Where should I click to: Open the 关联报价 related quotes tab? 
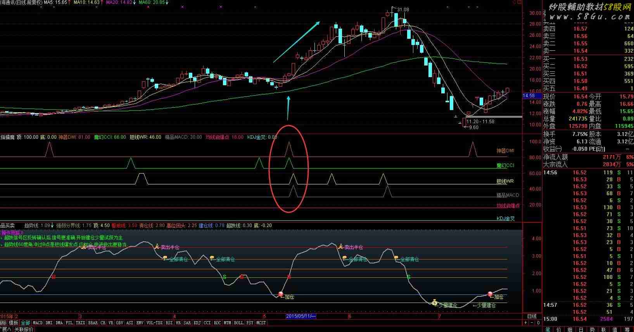(x=24, y=329)
